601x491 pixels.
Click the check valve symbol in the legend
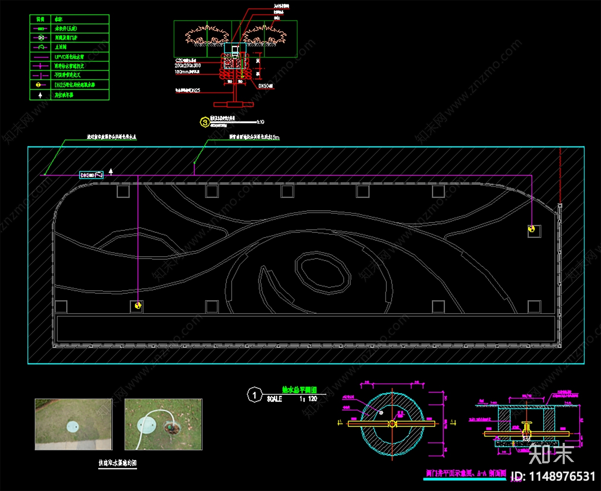(40, 47)
